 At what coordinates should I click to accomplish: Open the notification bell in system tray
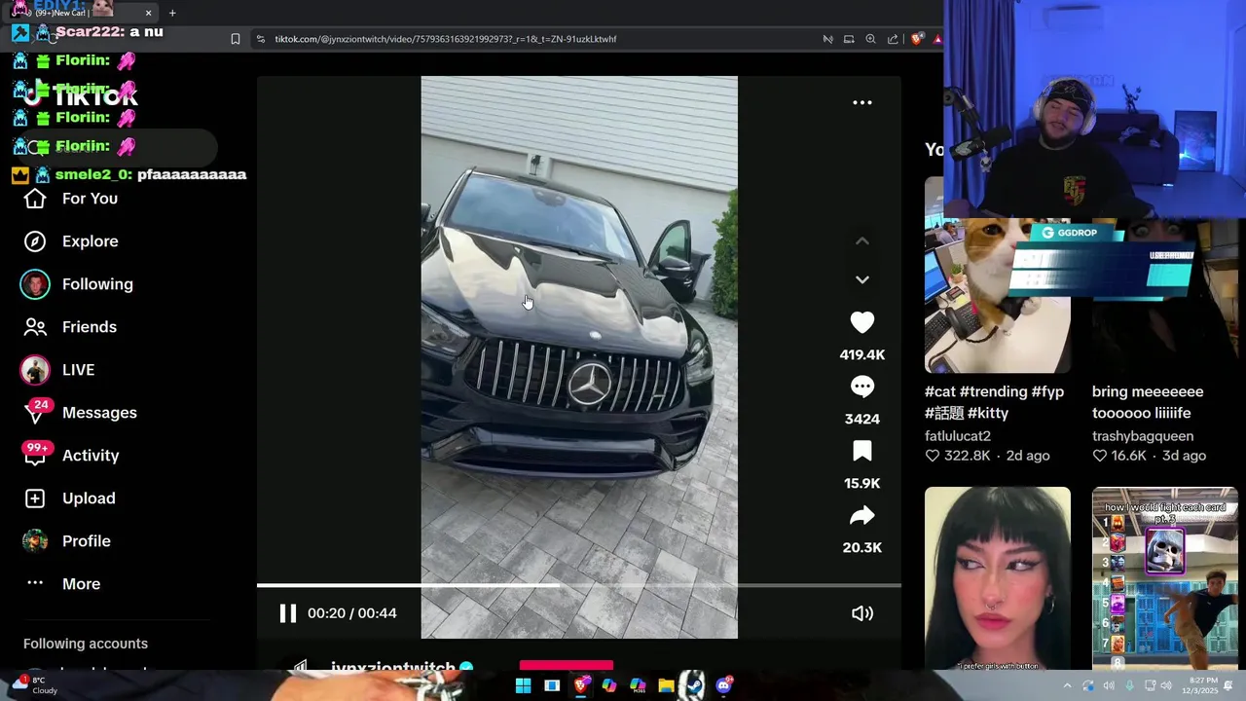tap(1228, 685)
